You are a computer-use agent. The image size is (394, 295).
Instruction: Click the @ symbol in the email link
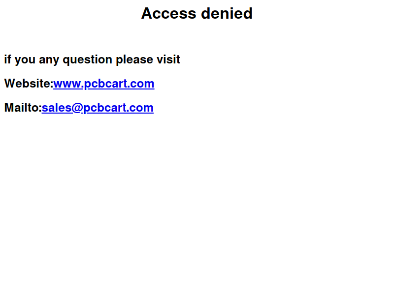(x=77, y=108)
